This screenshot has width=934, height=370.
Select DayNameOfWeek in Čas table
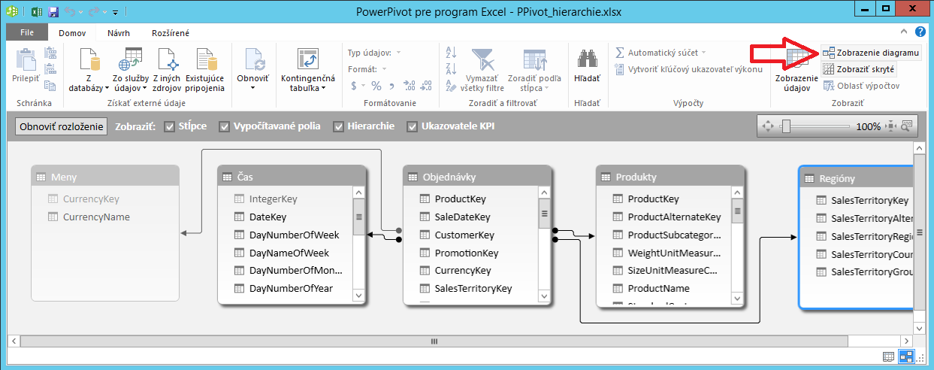(289, 253)
